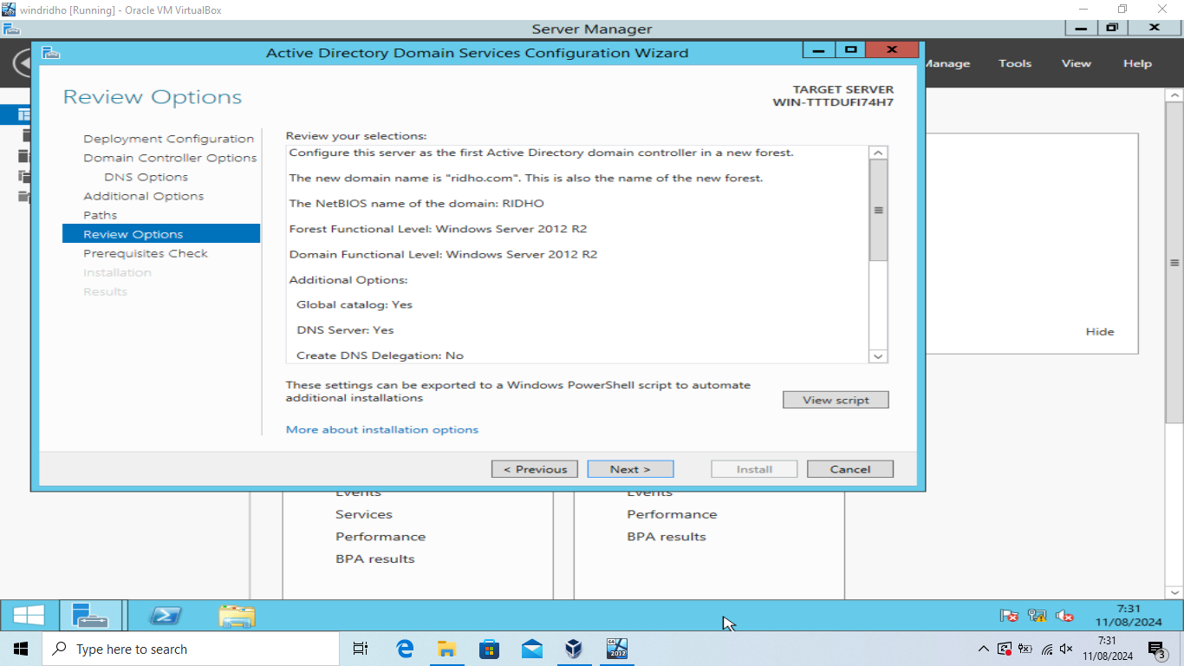This screenshot has width=1184, height=666.
Task: Open BPA results in right tile
Action: [x=667, y=537]
